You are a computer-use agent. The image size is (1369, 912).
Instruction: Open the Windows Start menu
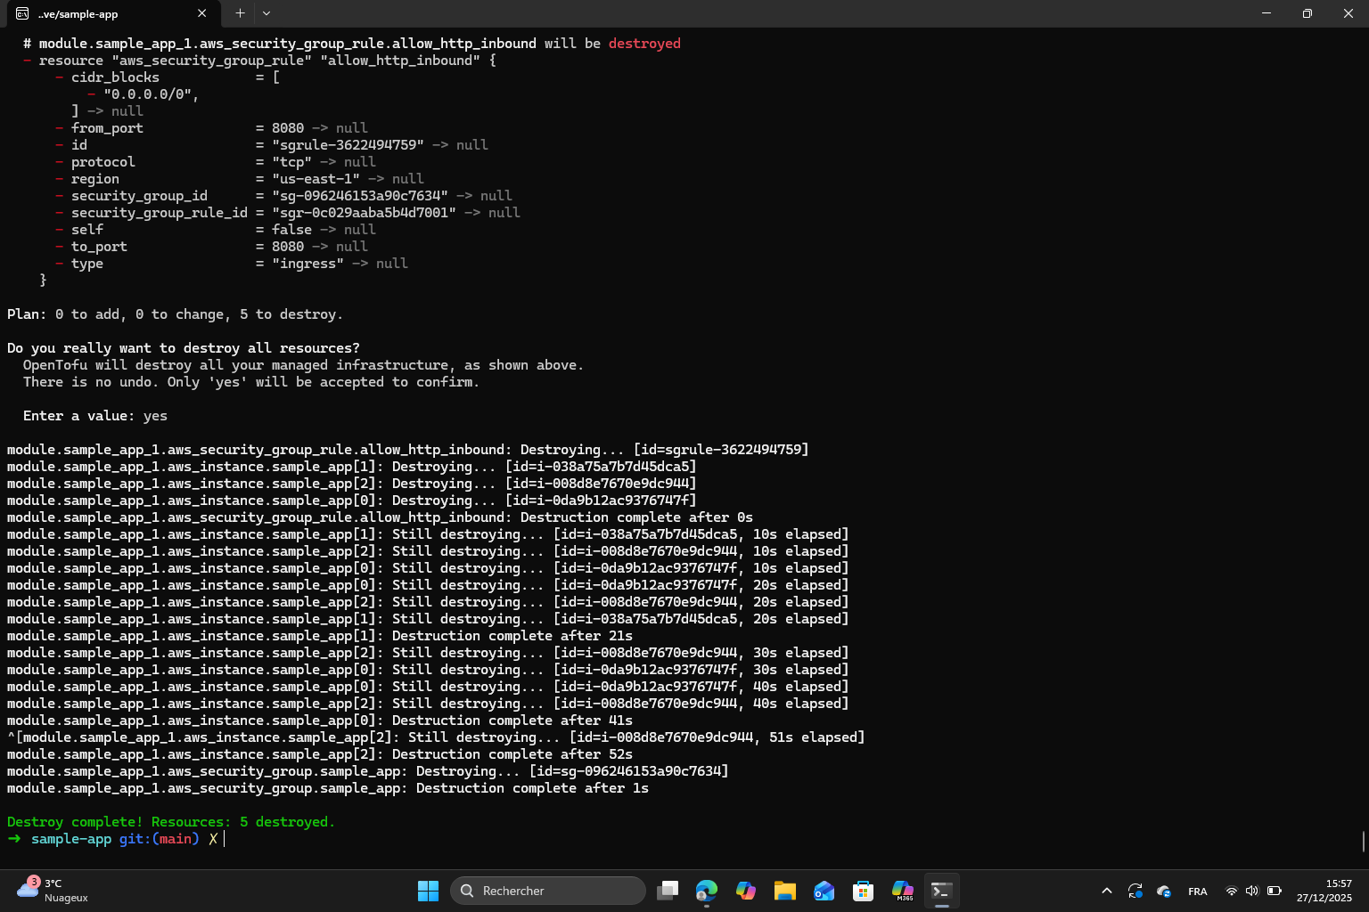coord(428,891)
